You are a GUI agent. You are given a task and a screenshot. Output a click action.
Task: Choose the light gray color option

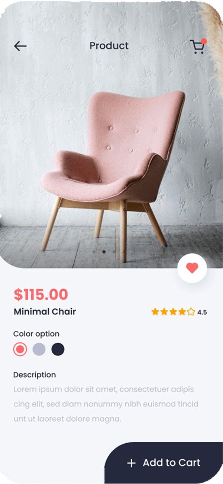point(39,349)
